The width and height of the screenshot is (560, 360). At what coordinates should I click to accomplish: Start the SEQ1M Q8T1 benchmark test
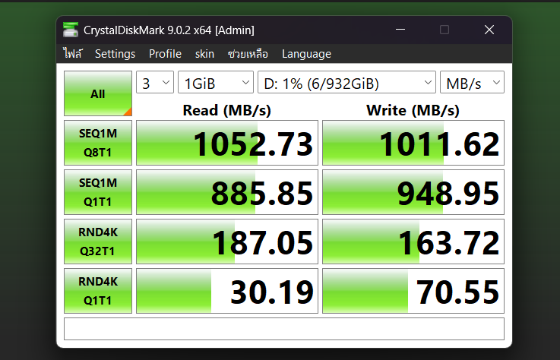(x=98, y=142)
